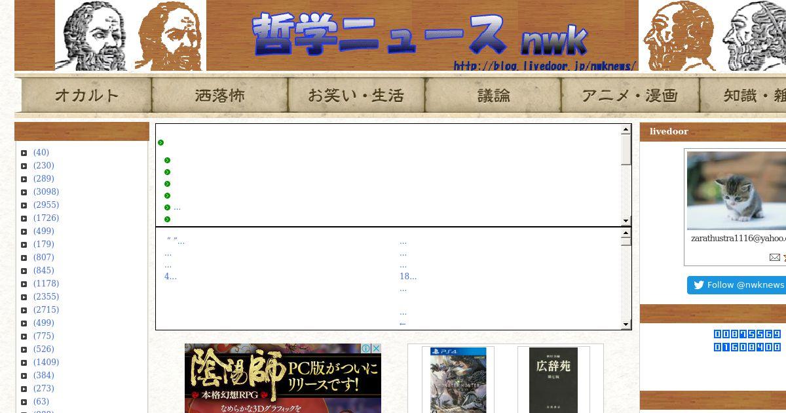The height and width of the screenshot is (413, 786).
Task: Click the livedoor panel heading
Action: pos(669,132)
